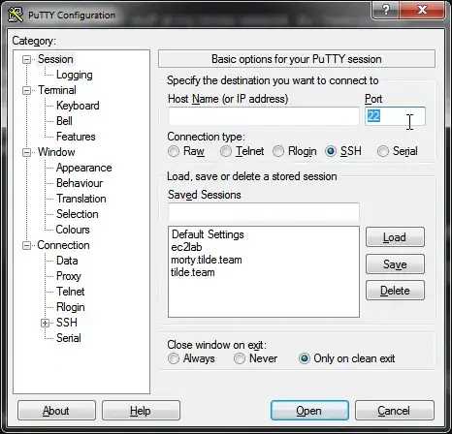Click the Help button
This screenshot has width=452, height=434.
141,411
